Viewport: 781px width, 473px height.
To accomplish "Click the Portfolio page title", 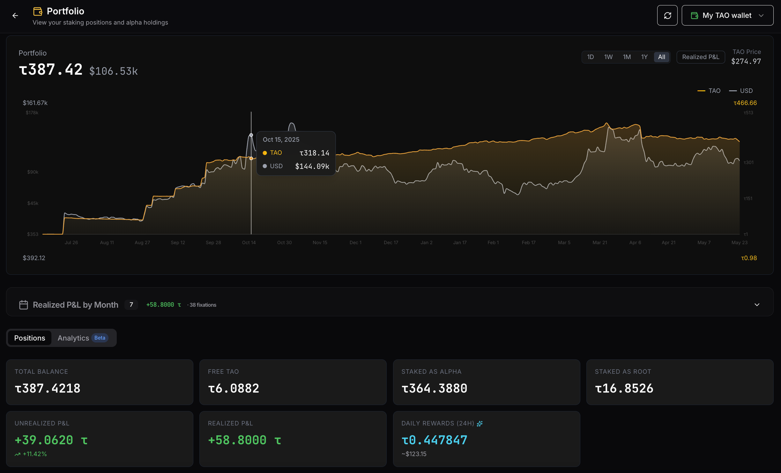I will coord(65,11).
